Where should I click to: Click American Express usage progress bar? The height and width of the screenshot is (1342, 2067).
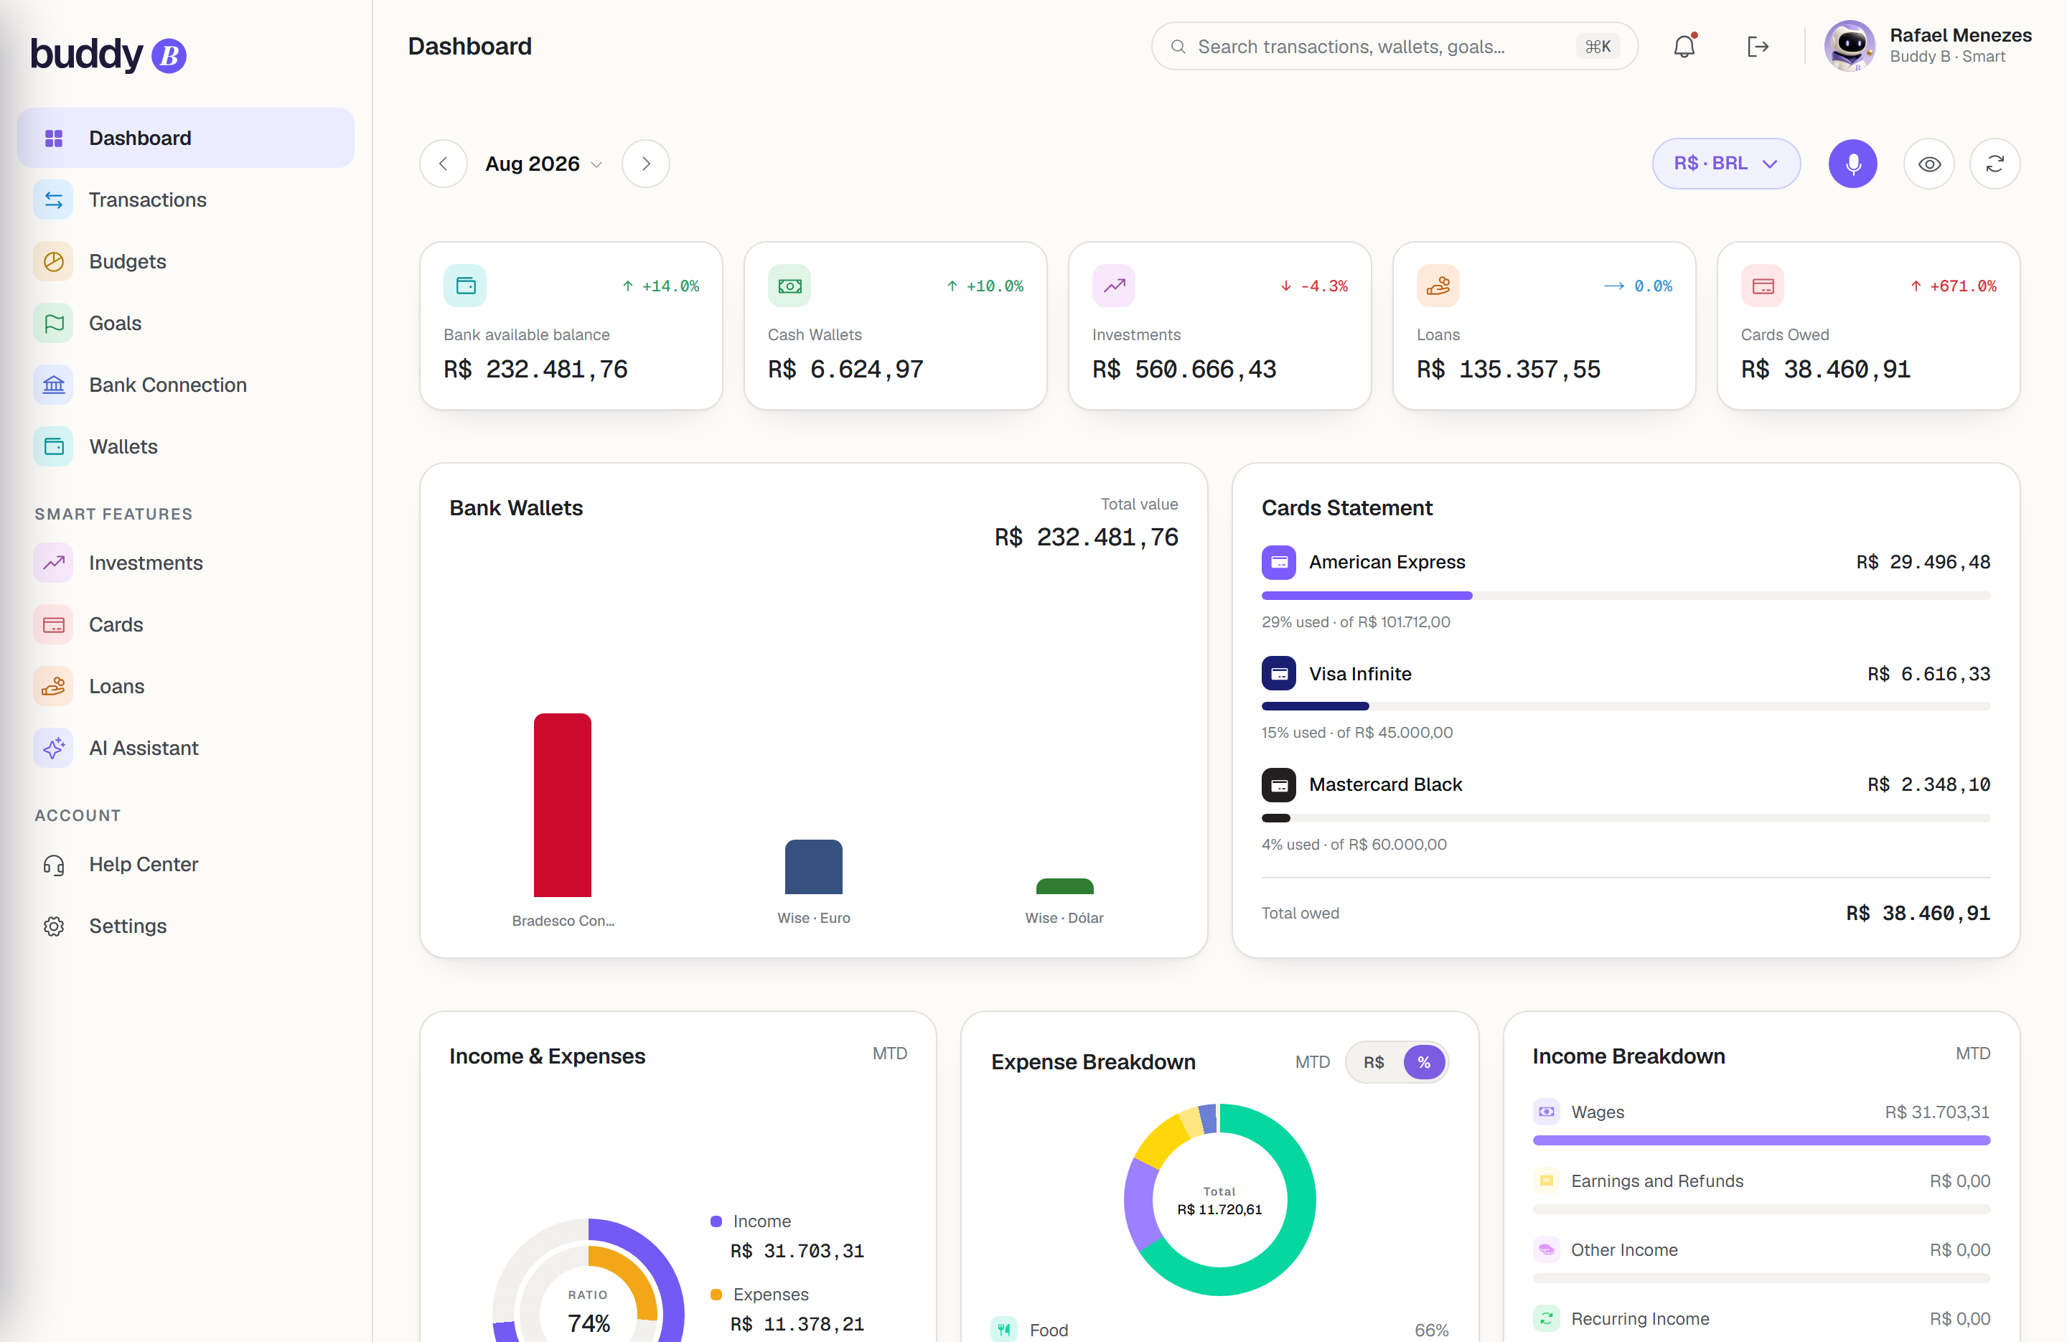pyautogui.click(x=1626, y=596)
